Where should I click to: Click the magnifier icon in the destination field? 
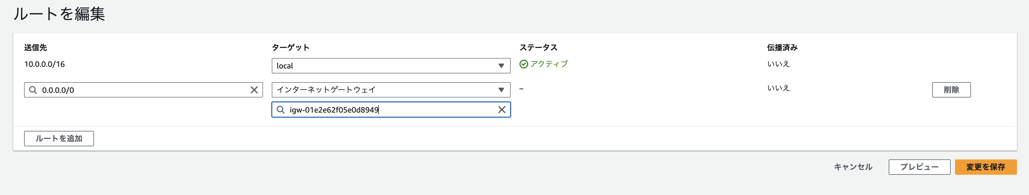pyautogui.click(x=33, y=90)
